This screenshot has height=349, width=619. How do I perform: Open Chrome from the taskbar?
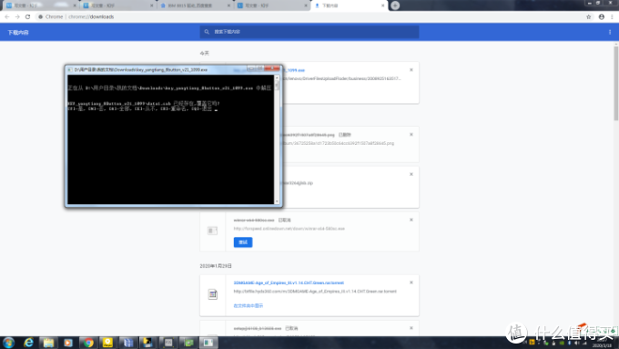(x=88, y=343)
